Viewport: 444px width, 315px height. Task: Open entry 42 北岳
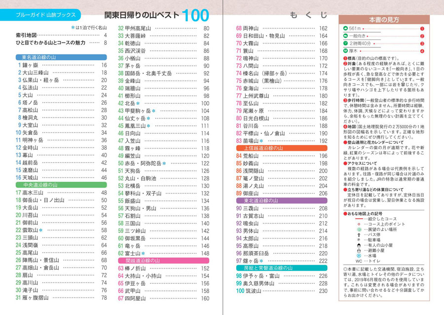[x=164, y=103]
